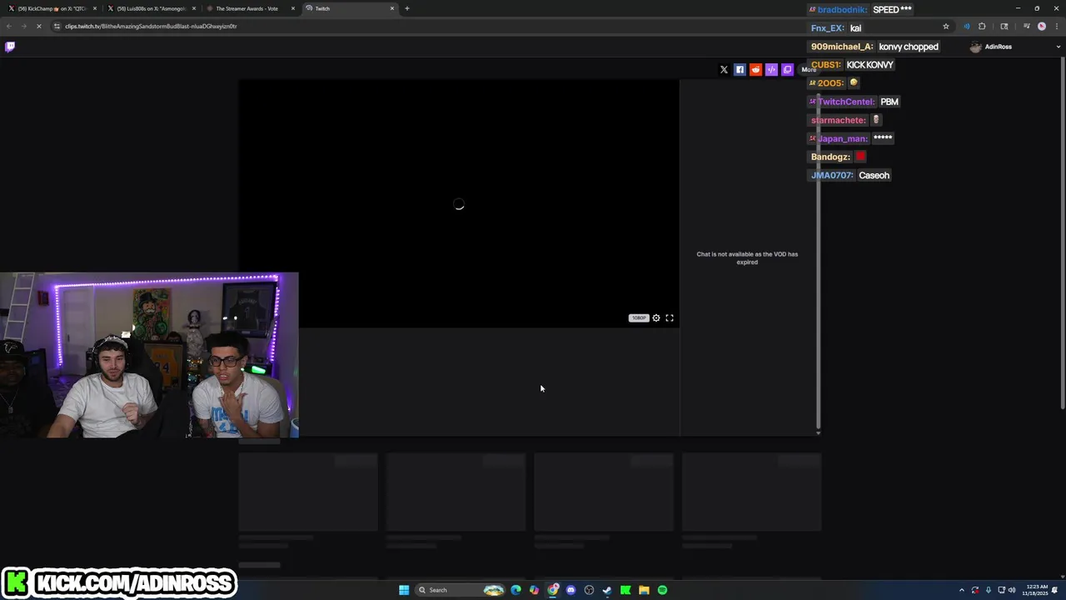The image size is (1066, 600).
Task: Open Windows Start menu
Action: 404,590
